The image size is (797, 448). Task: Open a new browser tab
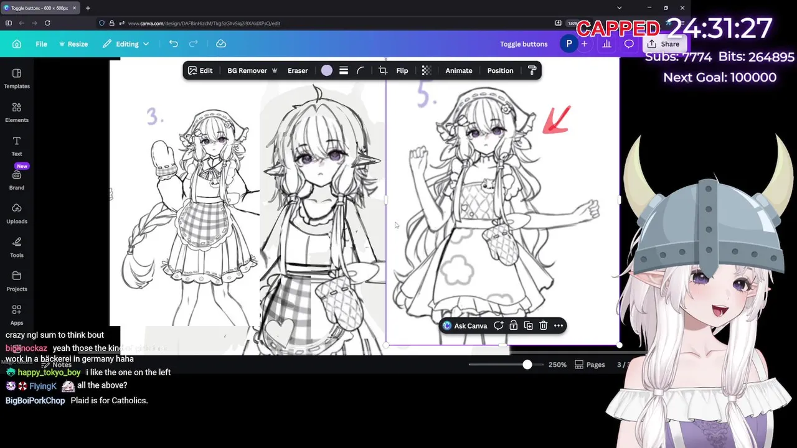click(x=88, y=8)
